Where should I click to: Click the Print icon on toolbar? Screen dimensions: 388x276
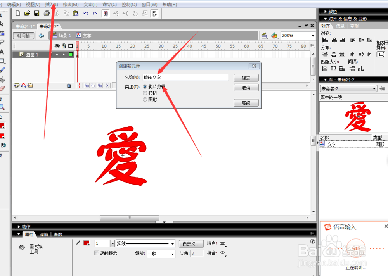tap(47, 13)
